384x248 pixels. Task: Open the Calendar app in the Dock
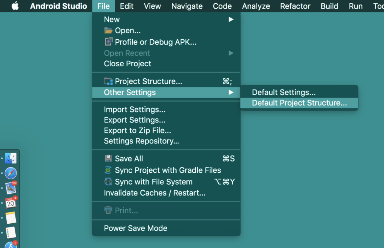click(x=11, y=203)
